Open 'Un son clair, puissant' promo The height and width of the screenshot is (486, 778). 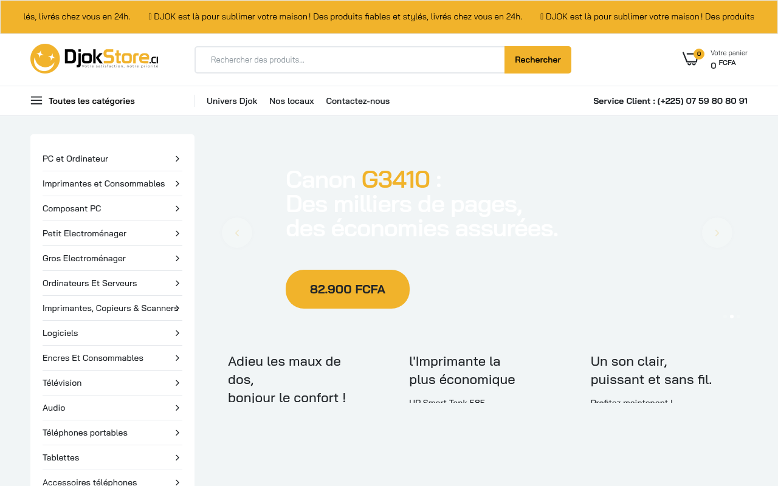click(651, 370)
